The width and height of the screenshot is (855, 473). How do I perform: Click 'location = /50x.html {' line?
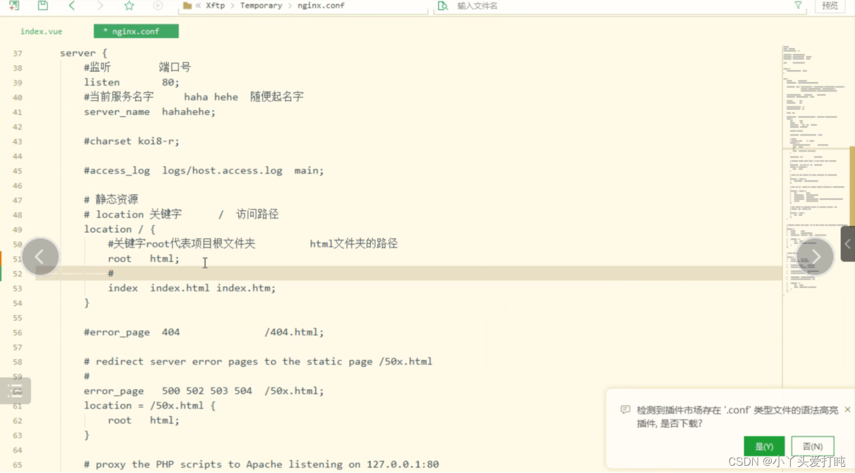click(x=150, y=405)
